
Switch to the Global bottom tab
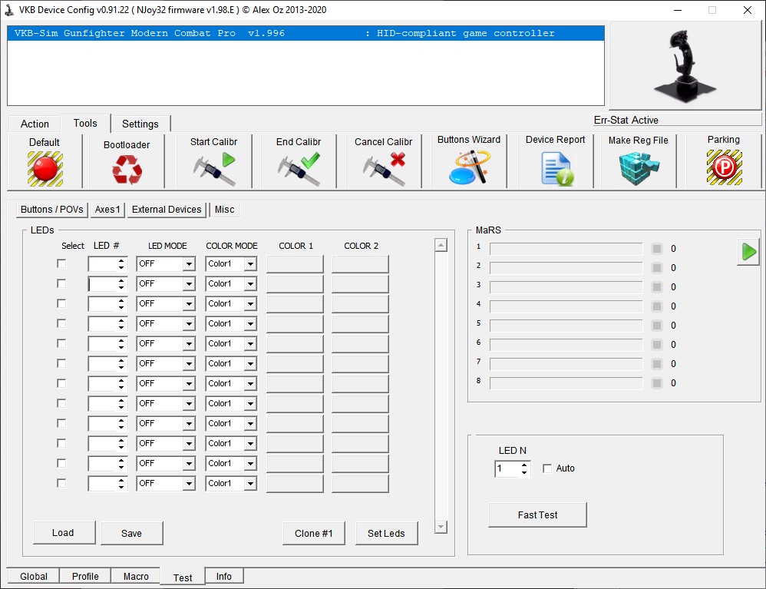(34, 576)
